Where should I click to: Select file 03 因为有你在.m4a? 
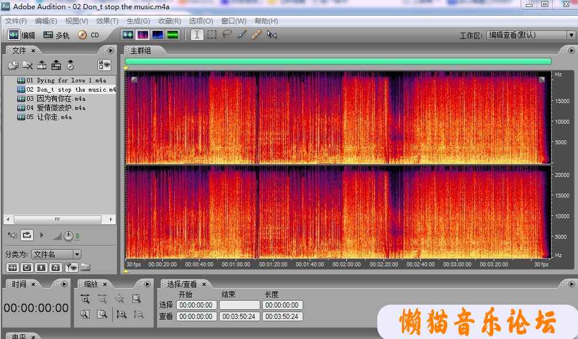pos(51,98)
